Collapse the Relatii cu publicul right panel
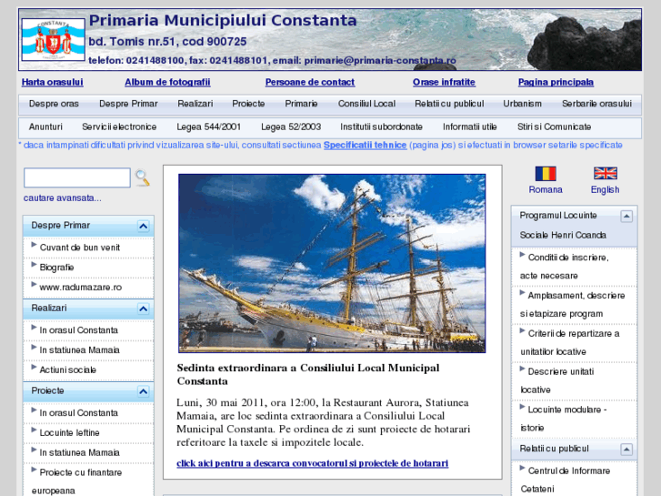Screen dimensions: 661x496 click(626, 450)
